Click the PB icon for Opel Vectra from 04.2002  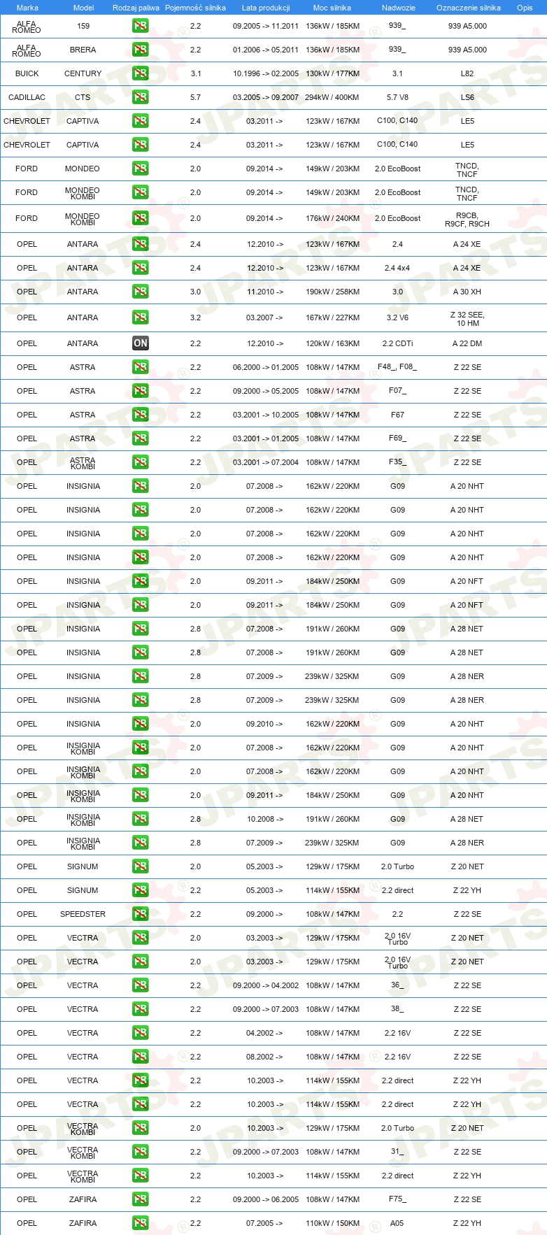coord(141,1033)
